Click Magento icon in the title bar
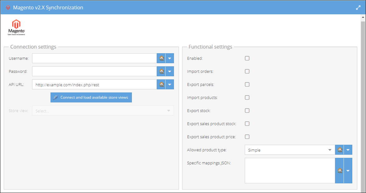Viewport: 366px width, 193px height. pyautogui.click(x=8, y=7)
